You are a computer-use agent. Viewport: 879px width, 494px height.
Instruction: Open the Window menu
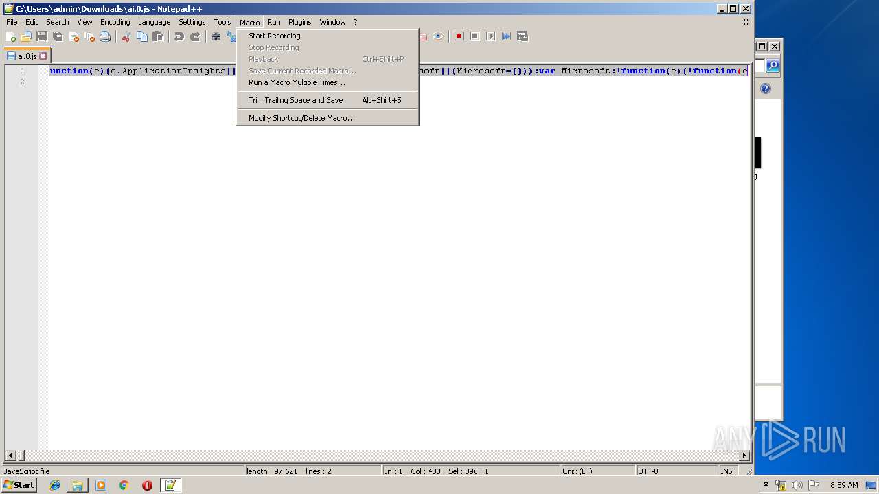coord(332,22)
